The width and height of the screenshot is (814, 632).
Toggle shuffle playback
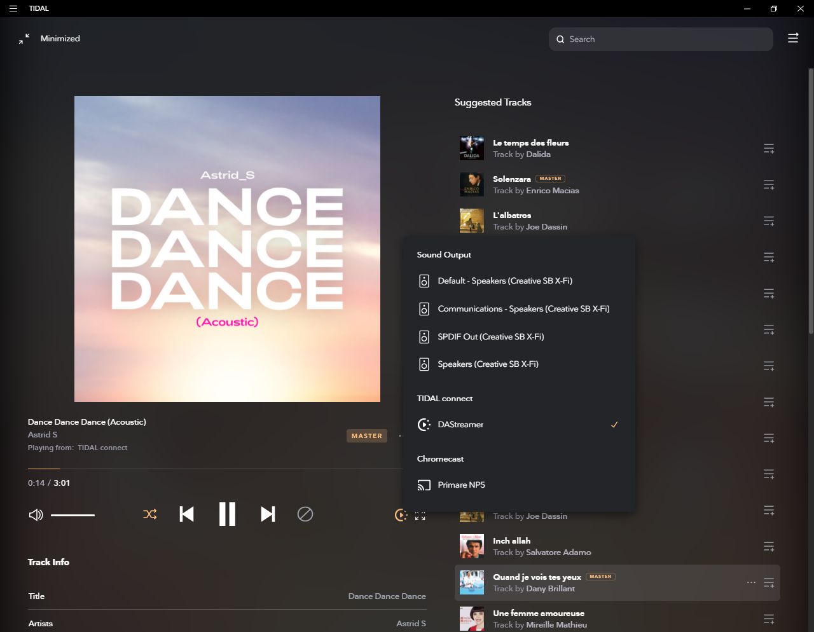(x=150, y=514)
